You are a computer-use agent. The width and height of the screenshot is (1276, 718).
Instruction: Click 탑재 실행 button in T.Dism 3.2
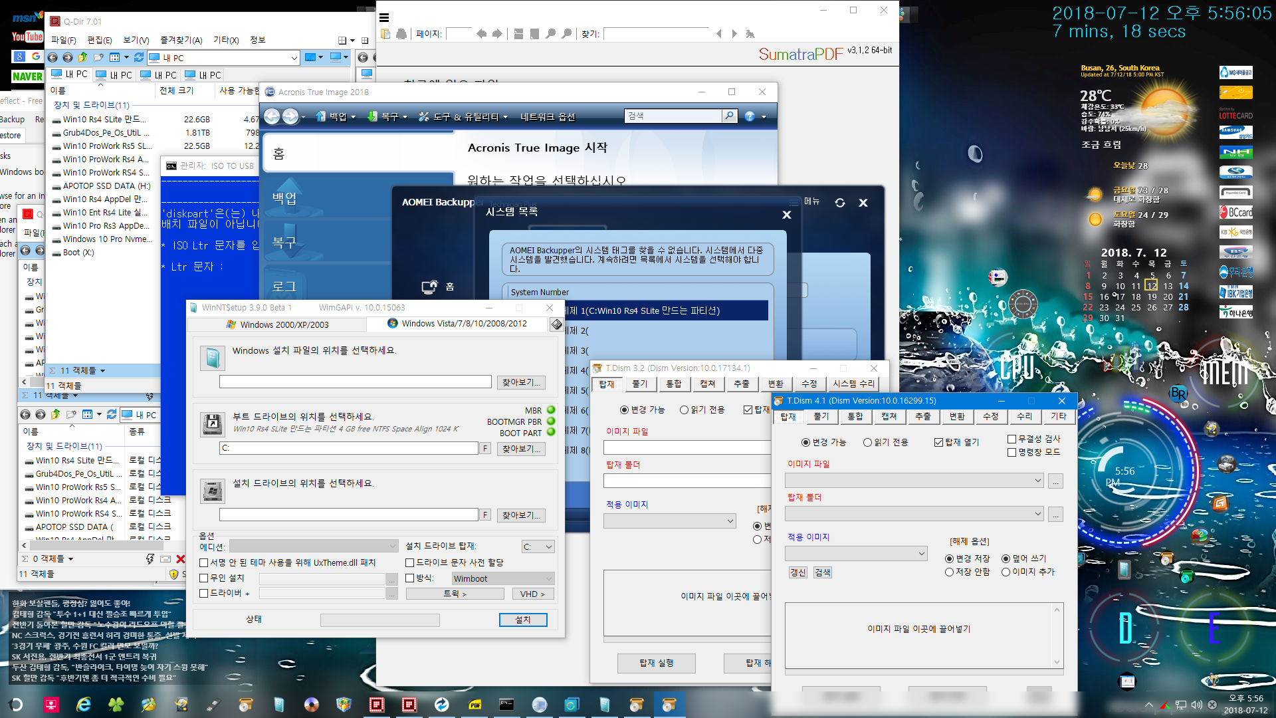(x=657, y=663)
